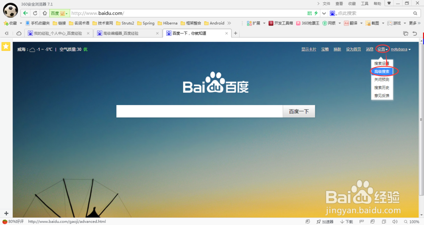Click the 换肤 link
The height and width of the screenshot is (225, 424).
pos(337,49)
